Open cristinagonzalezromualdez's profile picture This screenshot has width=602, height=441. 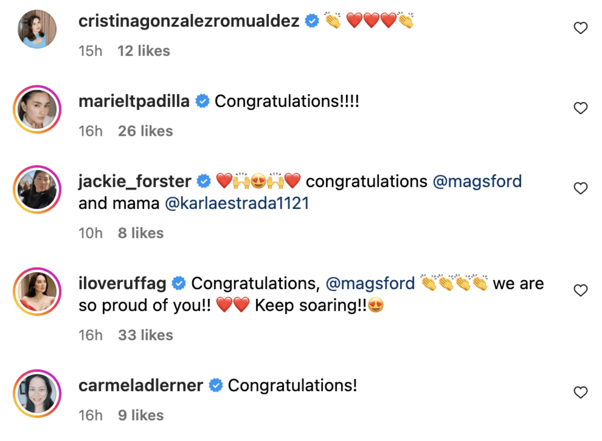[x=38, y=29]
